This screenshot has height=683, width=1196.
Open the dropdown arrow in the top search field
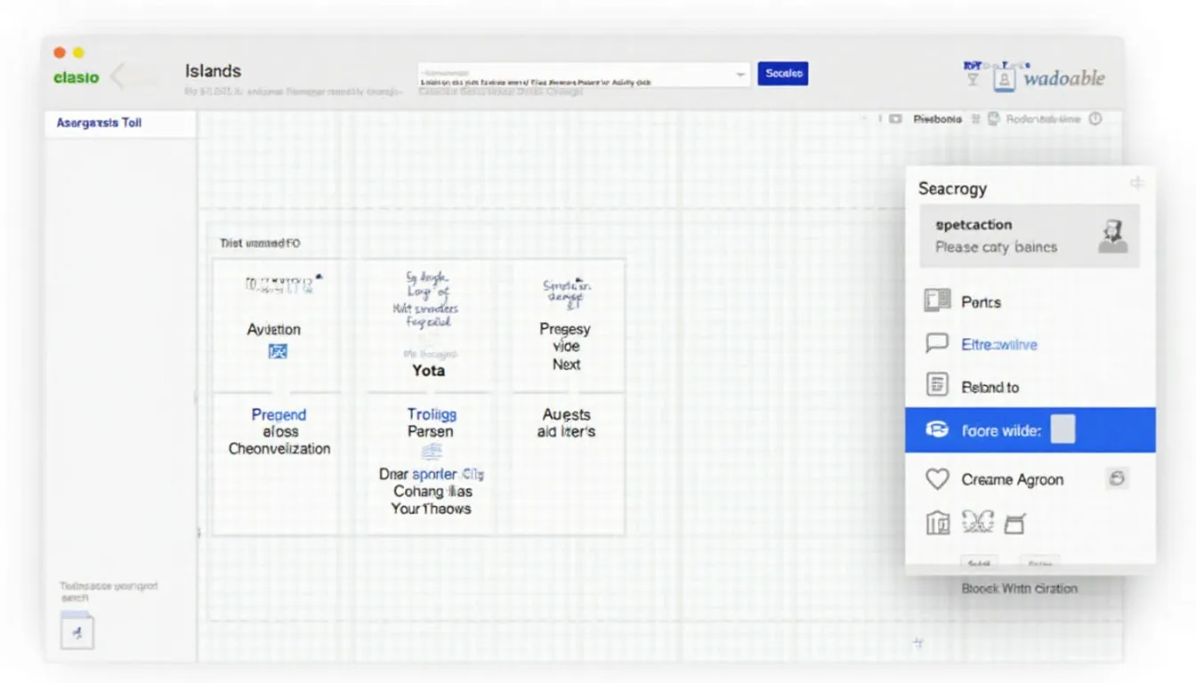coord(741,75)
